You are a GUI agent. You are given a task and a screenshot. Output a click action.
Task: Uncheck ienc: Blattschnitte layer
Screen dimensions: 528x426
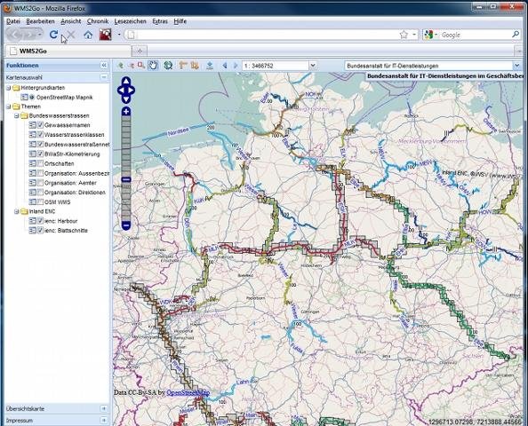tap(40, 231)
